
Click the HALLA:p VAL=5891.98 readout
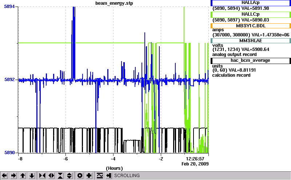click(241, 8)
